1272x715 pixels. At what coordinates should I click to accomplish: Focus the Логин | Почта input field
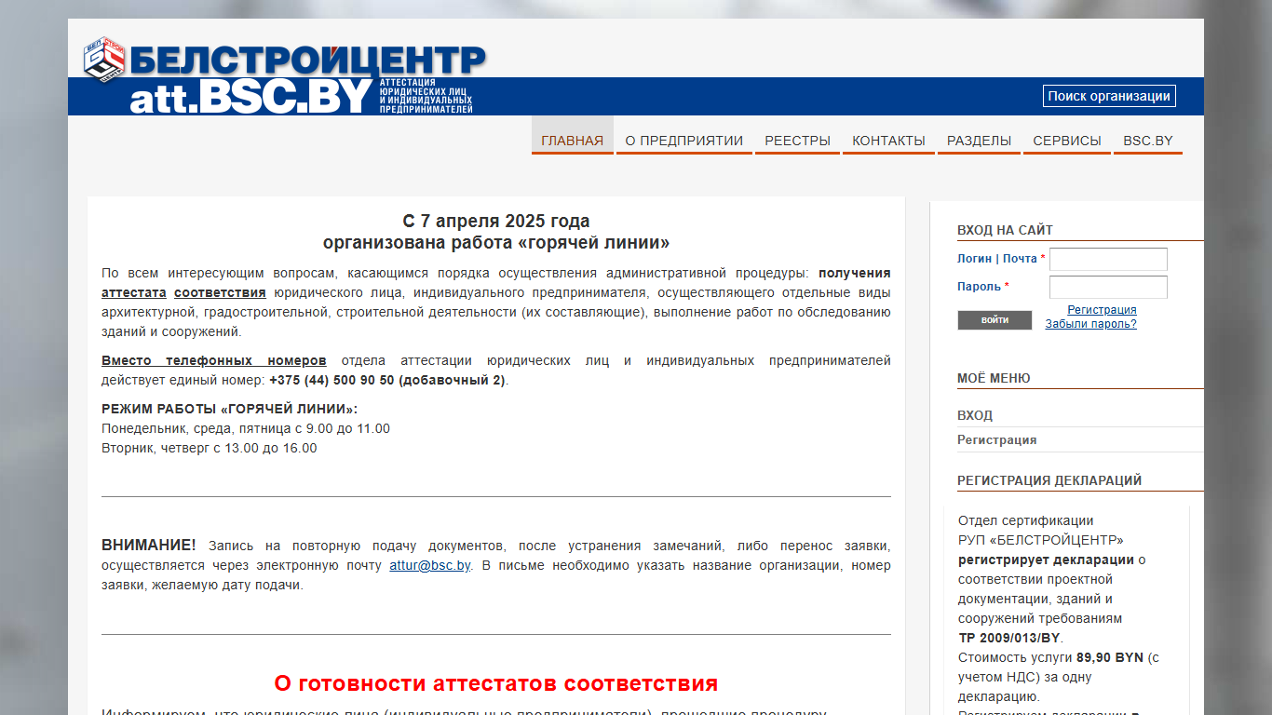point(1108,259)
